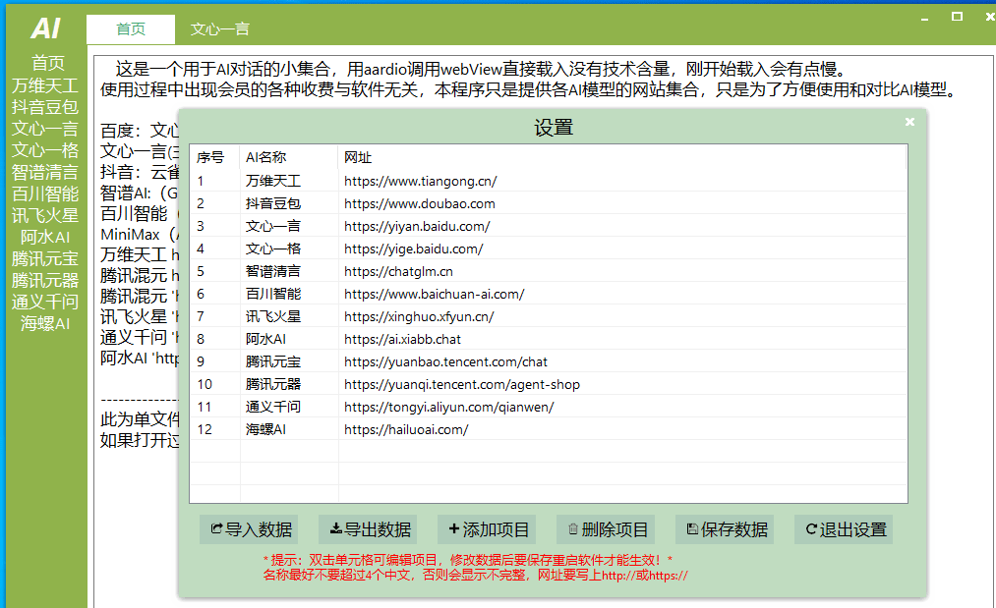Open 首页 in the left sidebar
The height and width of the screenshot is (608, 996).
tap(48, 63)
